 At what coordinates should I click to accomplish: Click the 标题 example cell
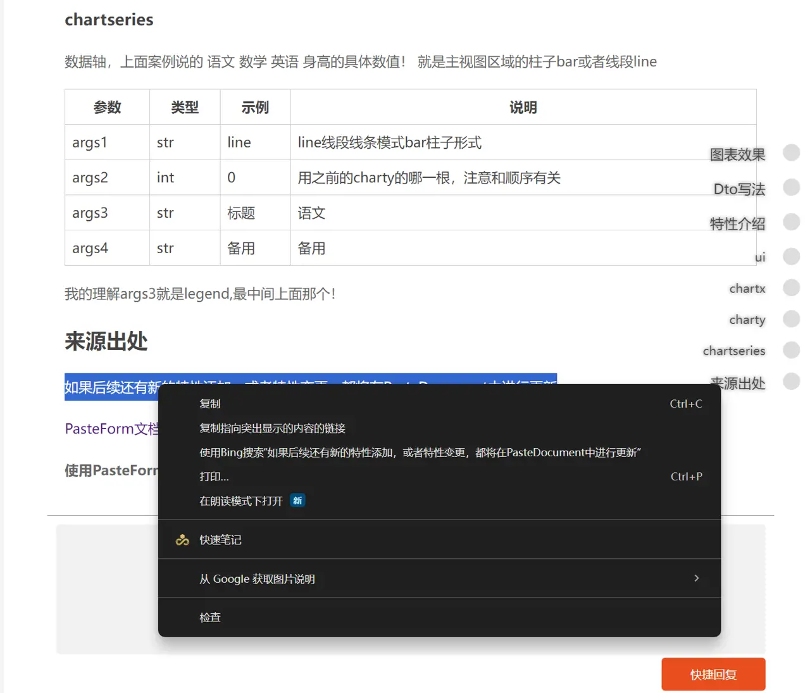point(255,213)
